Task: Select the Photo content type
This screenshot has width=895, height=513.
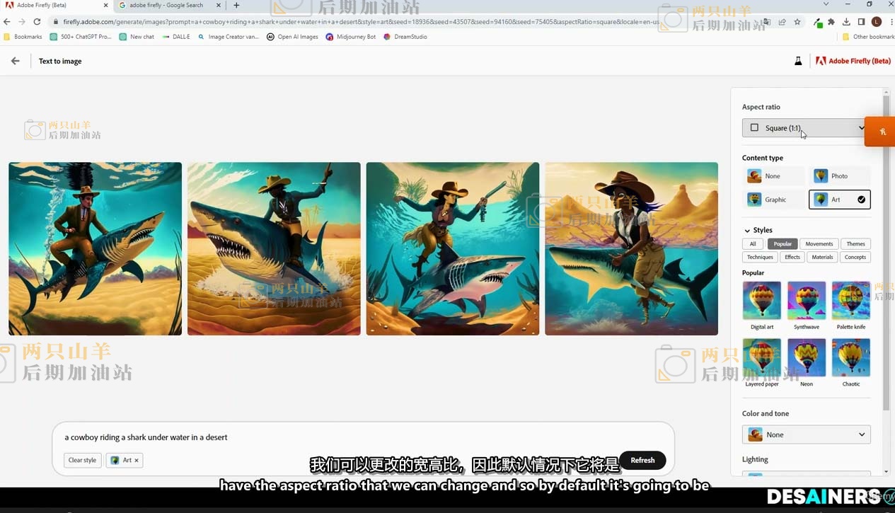Action: click(x=839, y=176)
